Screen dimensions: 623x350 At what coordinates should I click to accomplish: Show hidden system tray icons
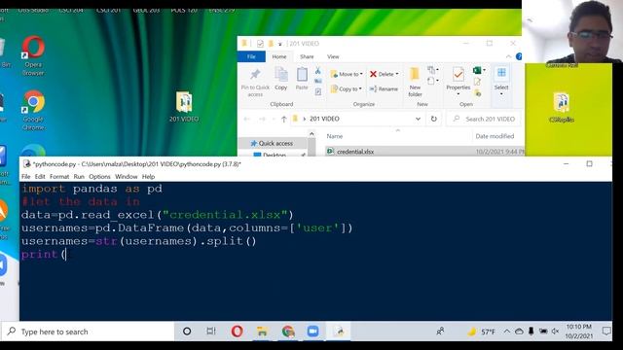click(x=507, y=331)
